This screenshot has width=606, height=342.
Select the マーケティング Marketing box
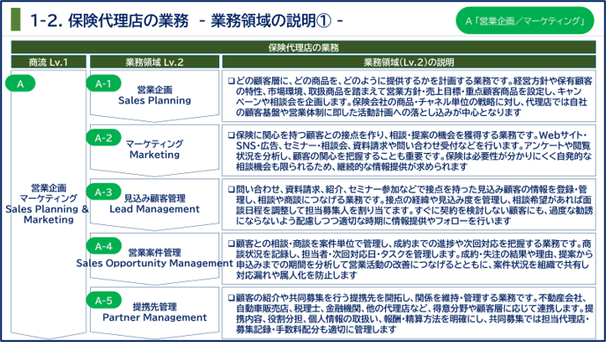(155, 149)
